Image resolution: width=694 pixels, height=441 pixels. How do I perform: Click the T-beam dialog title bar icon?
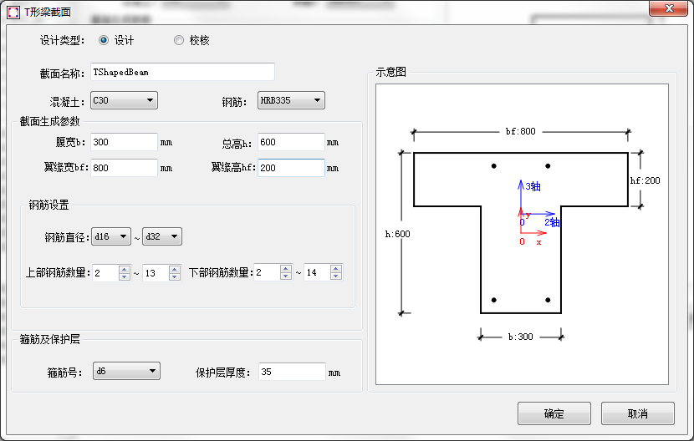(x=13, y=11)
